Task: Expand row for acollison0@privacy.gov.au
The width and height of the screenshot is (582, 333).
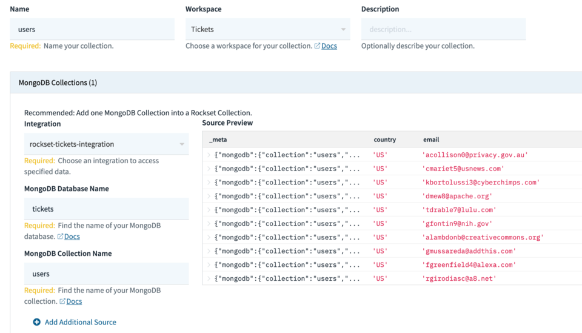Action: point(209,155)
